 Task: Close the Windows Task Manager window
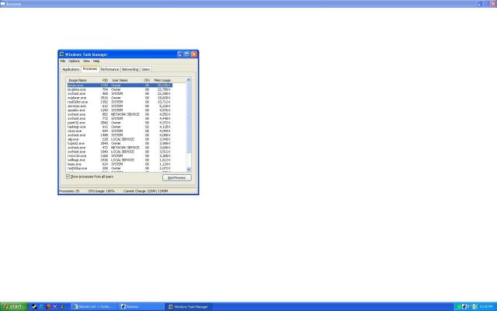pos(194,54)
